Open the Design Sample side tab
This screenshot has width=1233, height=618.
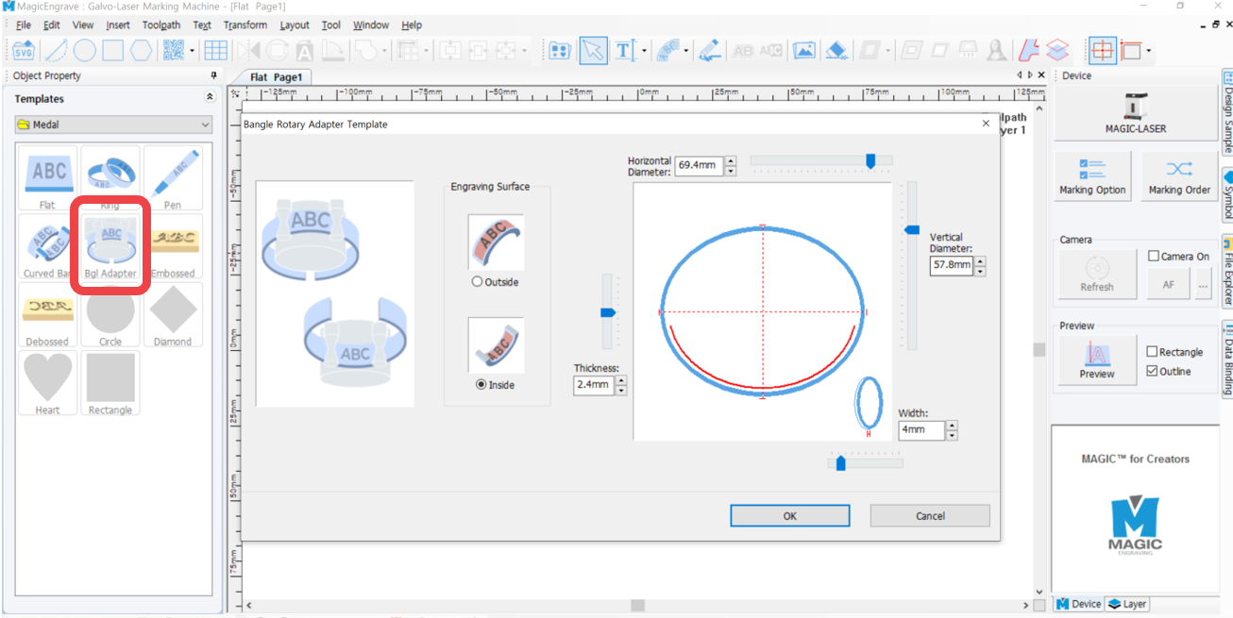[x=1227, y=113]
